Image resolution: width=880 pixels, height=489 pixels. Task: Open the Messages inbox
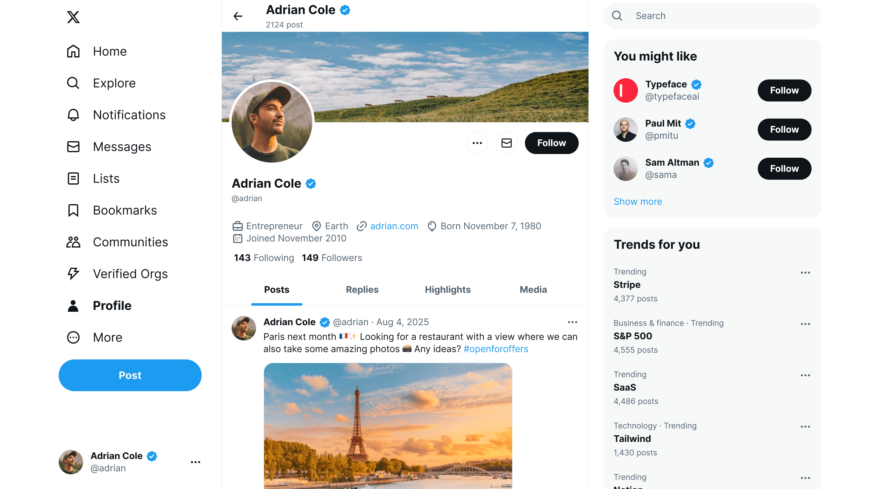point(122,147)
